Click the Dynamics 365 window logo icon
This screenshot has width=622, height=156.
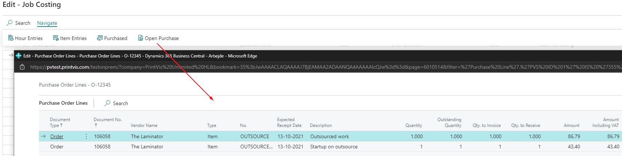(x=19, y=56)
